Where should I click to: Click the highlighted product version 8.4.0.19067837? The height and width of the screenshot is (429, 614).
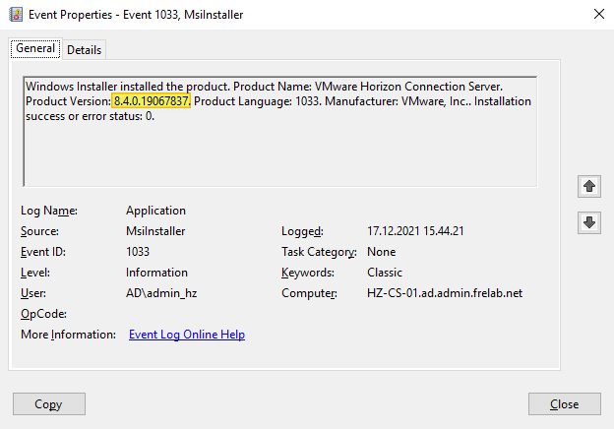152,101
